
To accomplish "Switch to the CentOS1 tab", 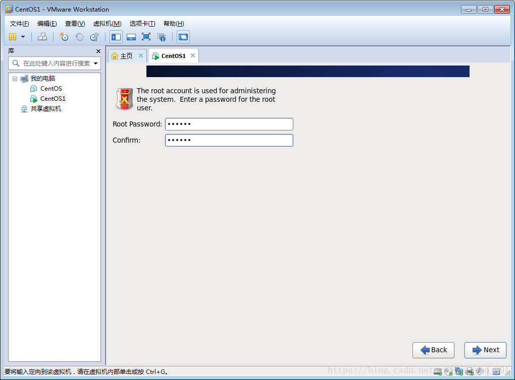I will [x=173, y=56].
